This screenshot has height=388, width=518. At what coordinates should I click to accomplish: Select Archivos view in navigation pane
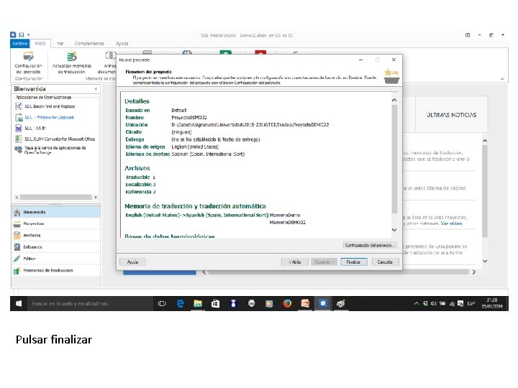(56, 235)
